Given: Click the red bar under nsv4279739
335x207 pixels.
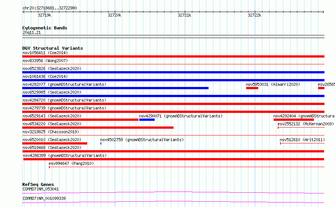Looking at the screenshot, I should click(173, 112).
